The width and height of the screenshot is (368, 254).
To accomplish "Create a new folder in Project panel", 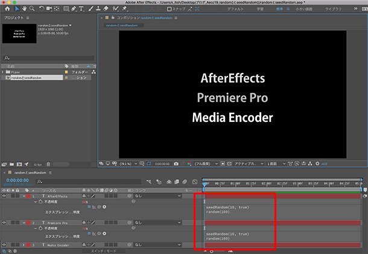I will tap(11, 164).
